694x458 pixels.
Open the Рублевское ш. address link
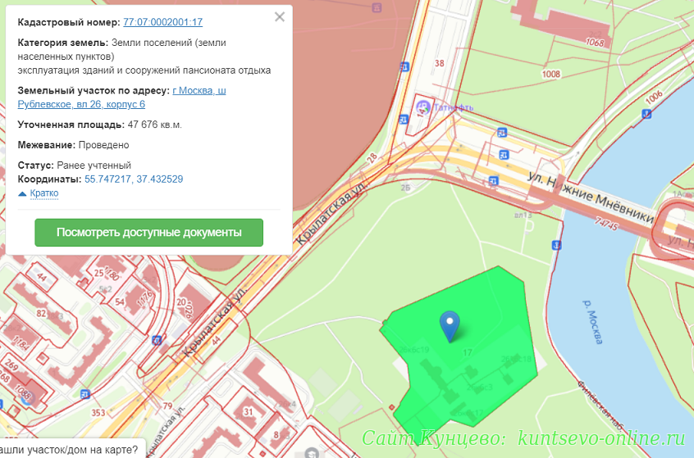point(199,90)
